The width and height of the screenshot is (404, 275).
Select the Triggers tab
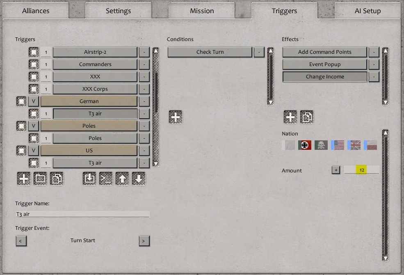(285, 11)
